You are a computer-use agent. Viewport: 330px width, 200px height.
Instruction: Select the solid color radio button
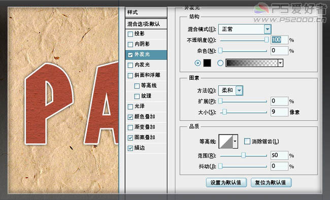197,63
